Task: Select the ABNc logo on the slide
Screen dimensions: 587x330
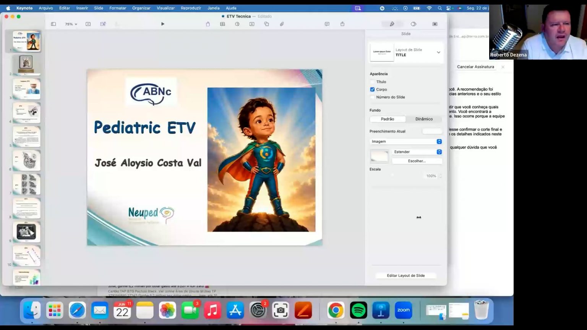Action: coord(151,92)
